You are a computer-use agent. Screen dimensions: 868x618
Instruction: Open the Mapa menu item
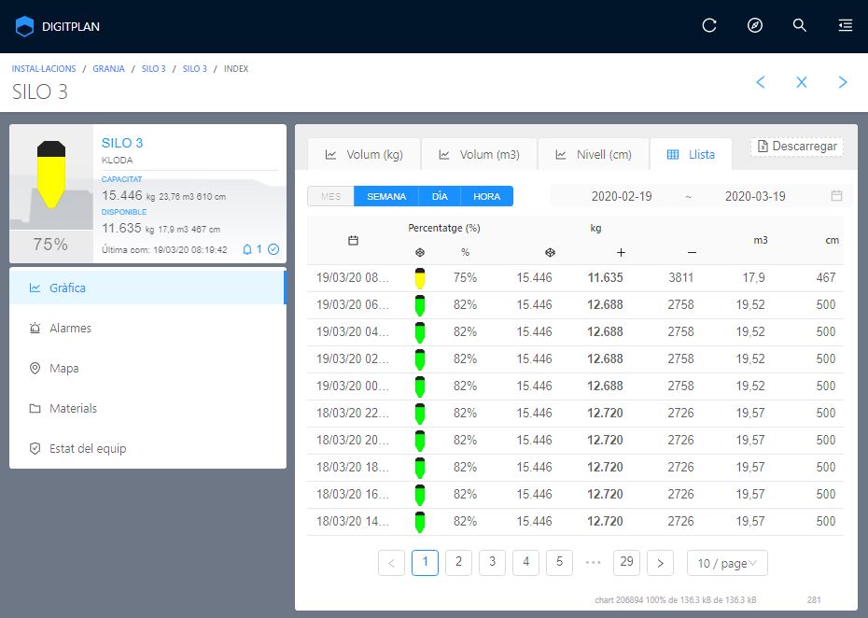point(147,368)
